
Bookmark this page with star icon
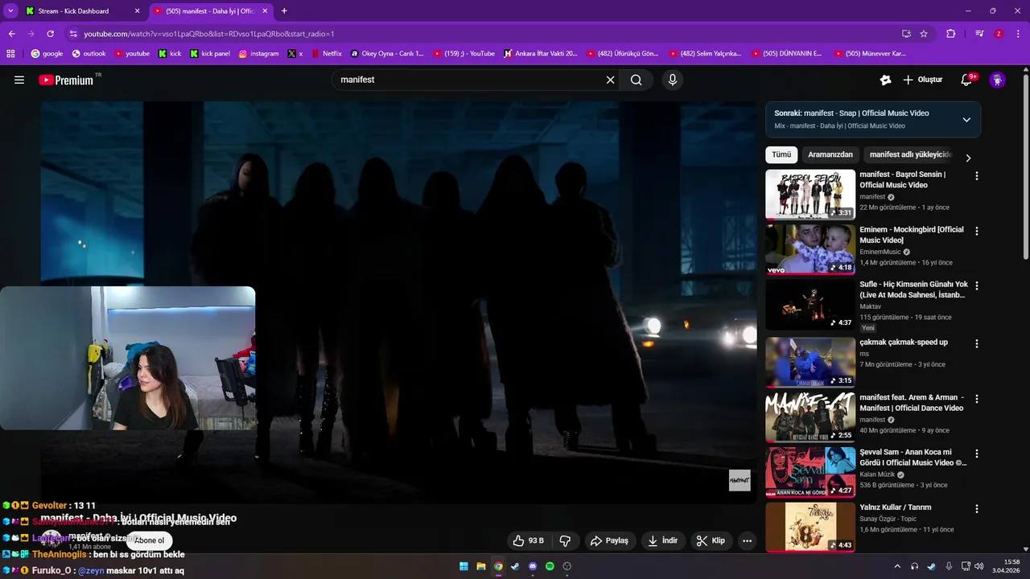pos(924,34)
